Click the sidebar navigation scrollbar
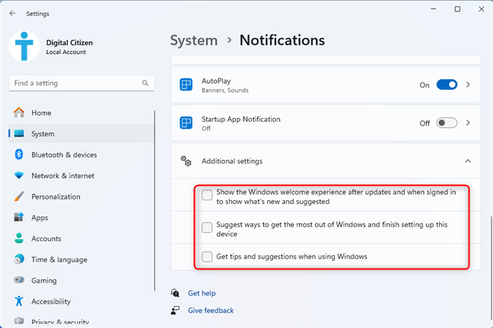This screenshot has height=328, width=493. point(154,201)
